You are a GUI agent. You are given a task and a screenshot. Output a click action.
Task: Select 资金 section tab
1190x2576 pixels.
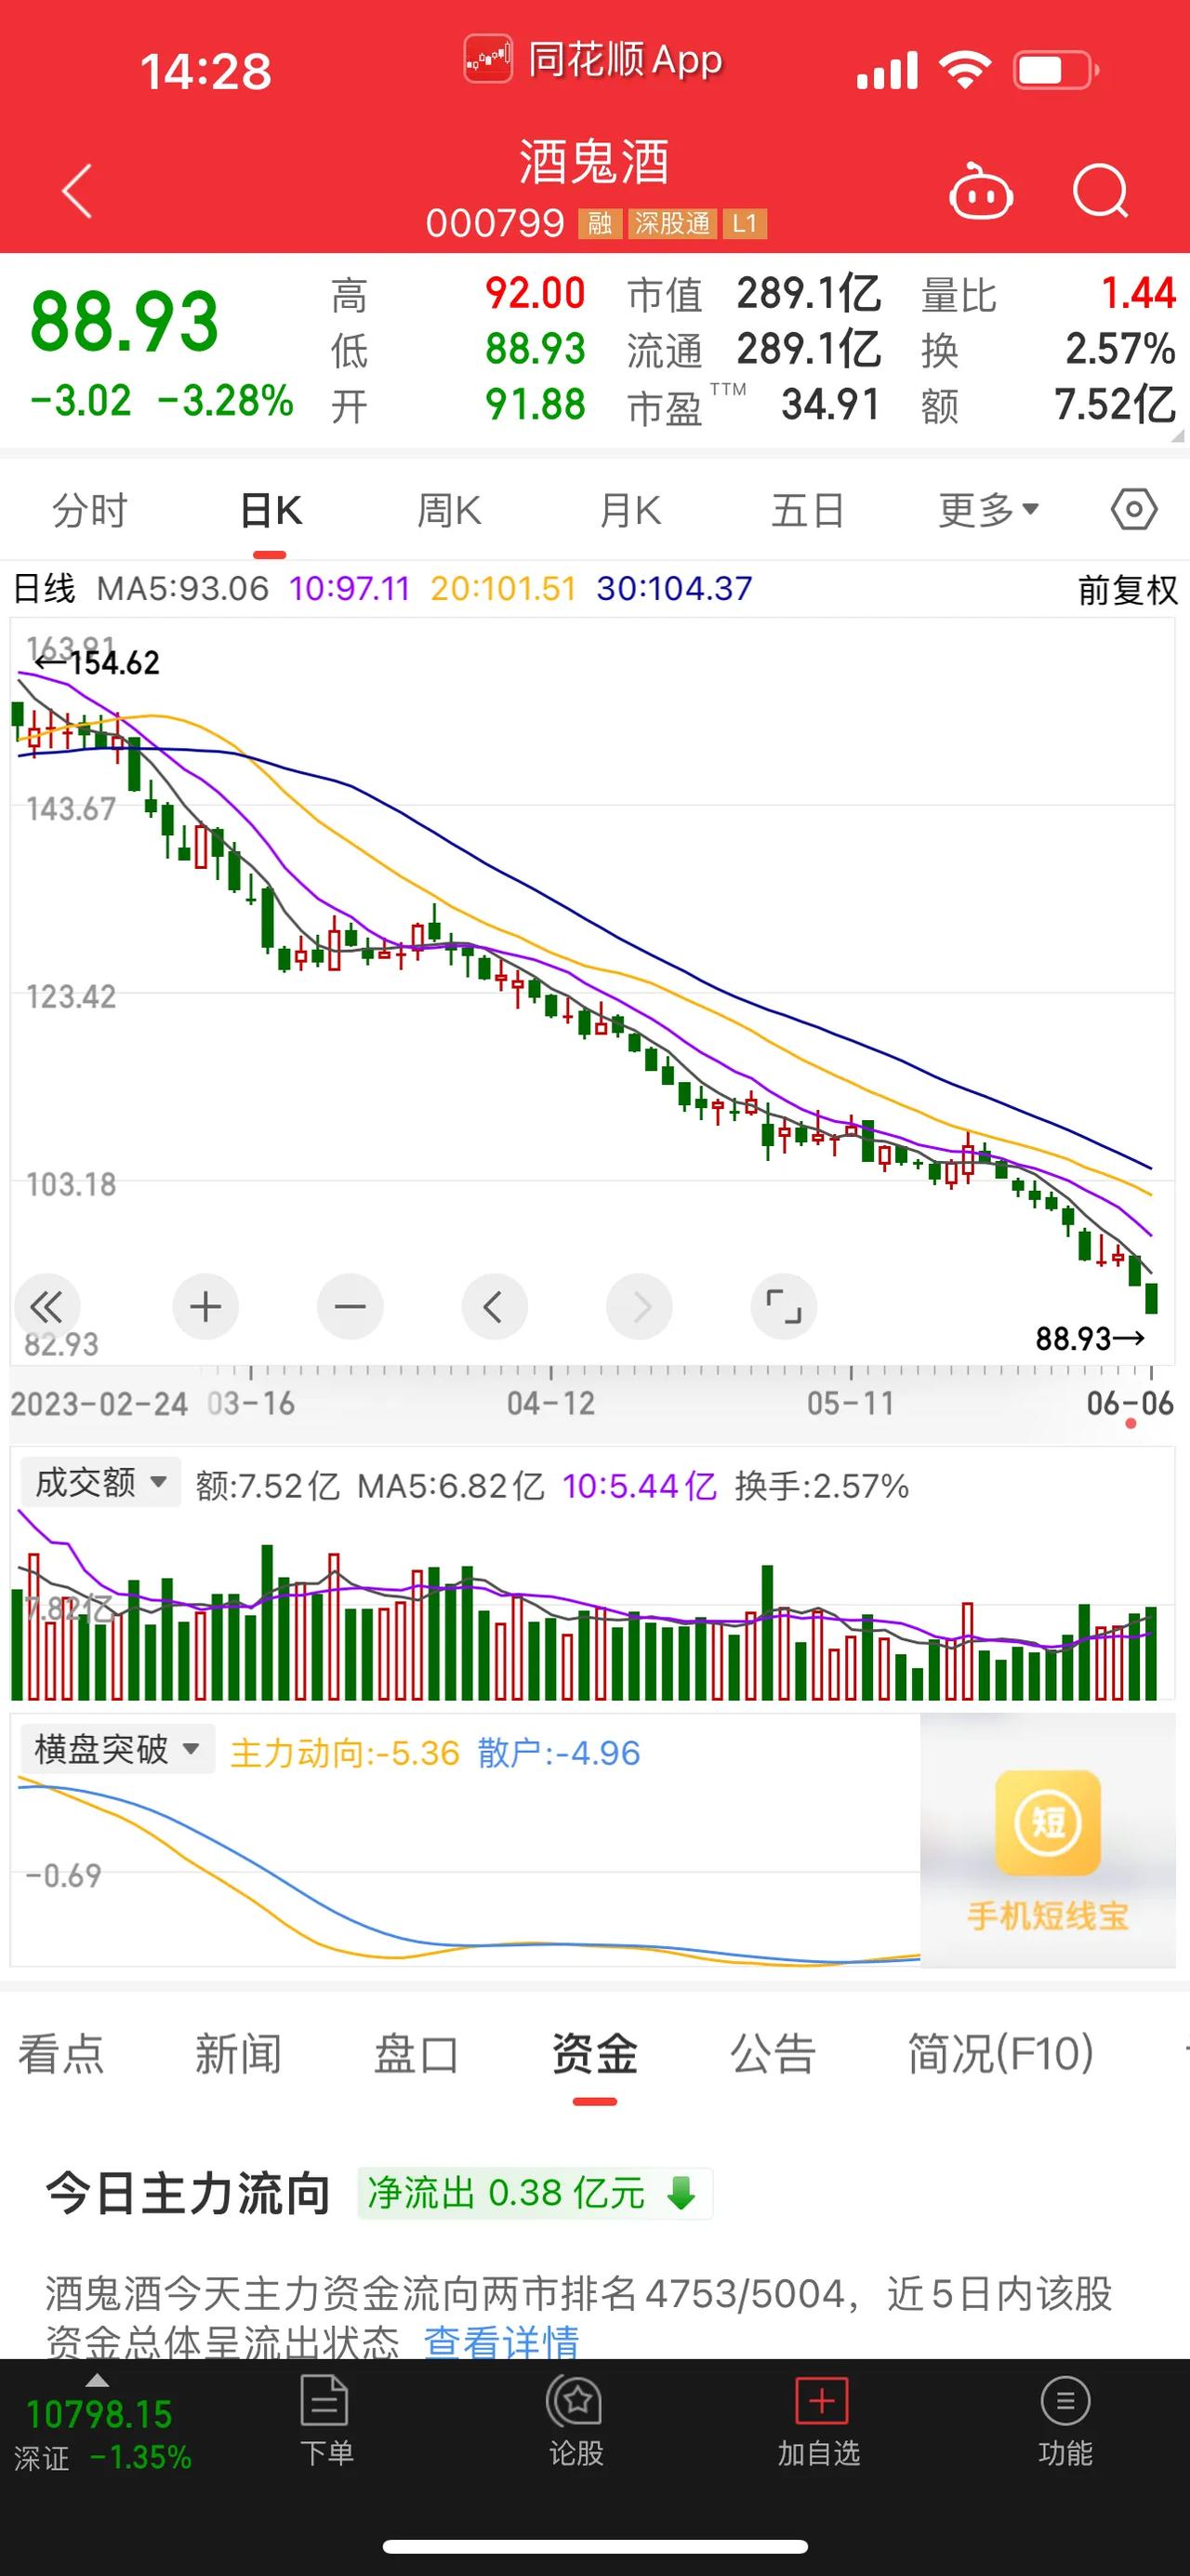[x=594, y=2054]
